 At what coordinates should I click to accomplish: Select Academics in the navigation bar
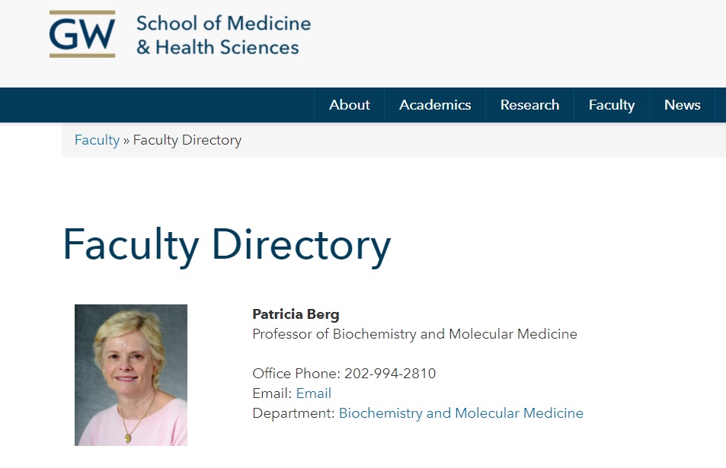click(435, 105)
